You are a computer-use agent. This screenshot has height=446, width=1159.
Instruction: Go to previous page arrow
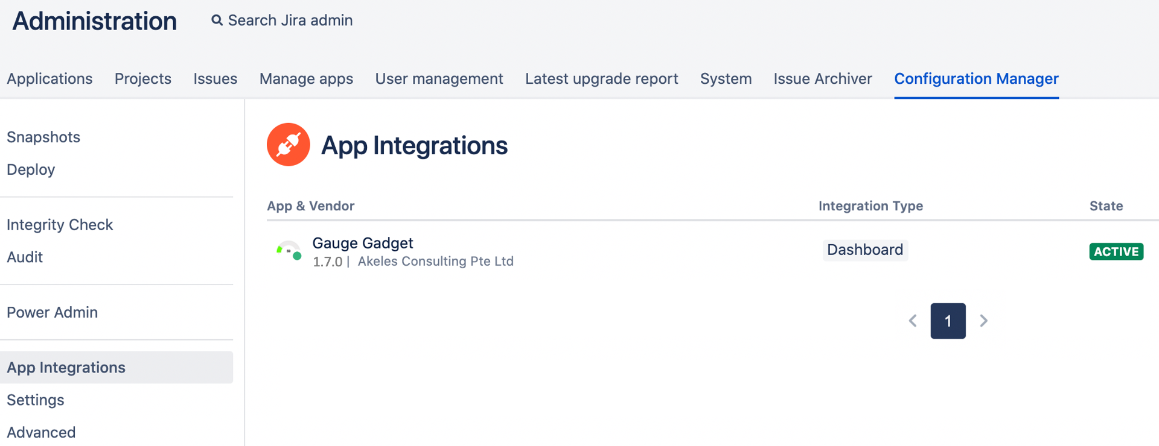click(x=913, y=321)
